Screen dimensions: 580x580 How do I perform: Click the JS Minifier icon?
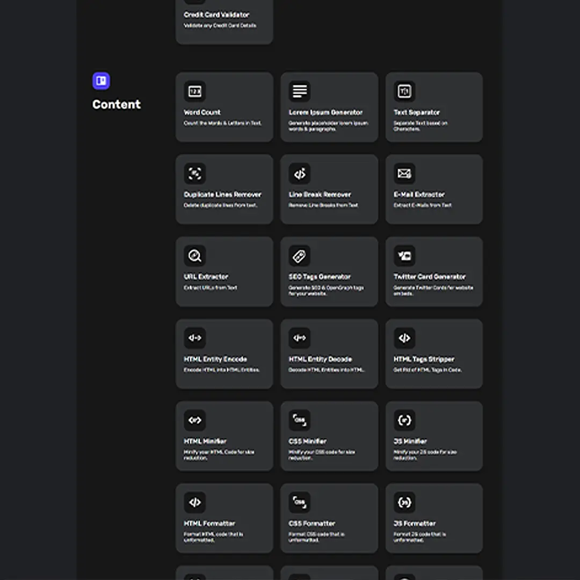click(404, 420)
